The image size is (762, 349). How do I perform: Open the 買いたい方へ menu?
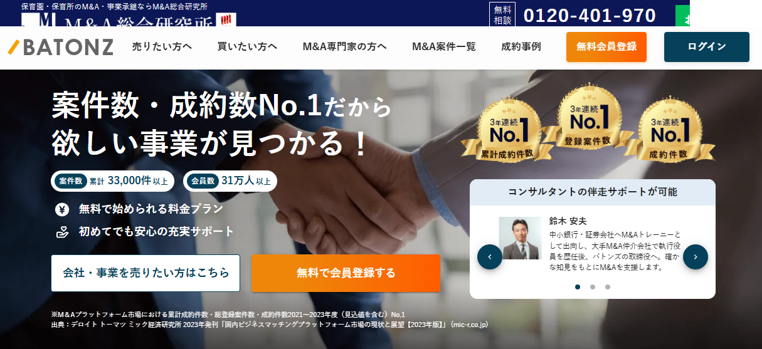(247, 47)
